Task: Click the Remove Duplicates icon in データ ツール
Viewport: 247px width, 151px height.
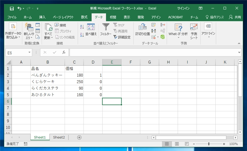Action: pos(153,31)
